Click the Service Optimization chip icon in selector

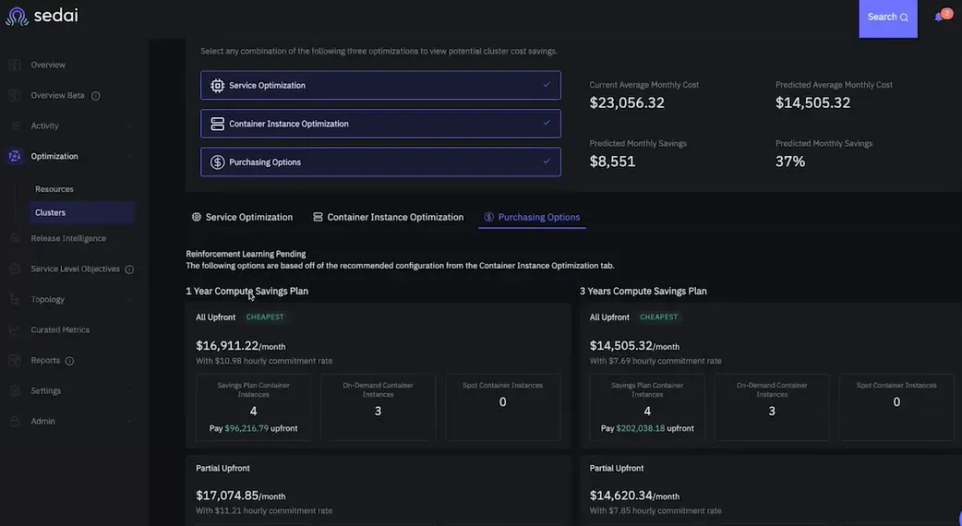(217, 85)
